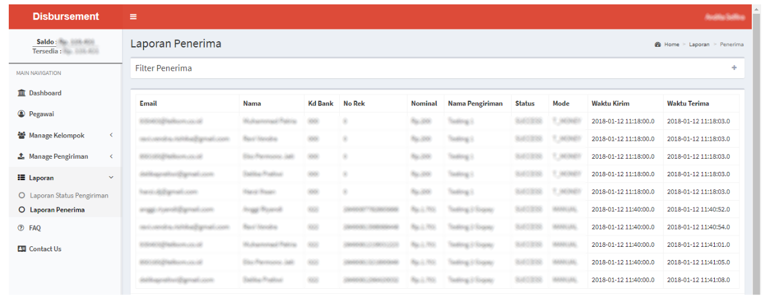Click Laporan in the breadcrumb
Image resolution: width=763 pixels, height=305 pixels.
point(699,44)
